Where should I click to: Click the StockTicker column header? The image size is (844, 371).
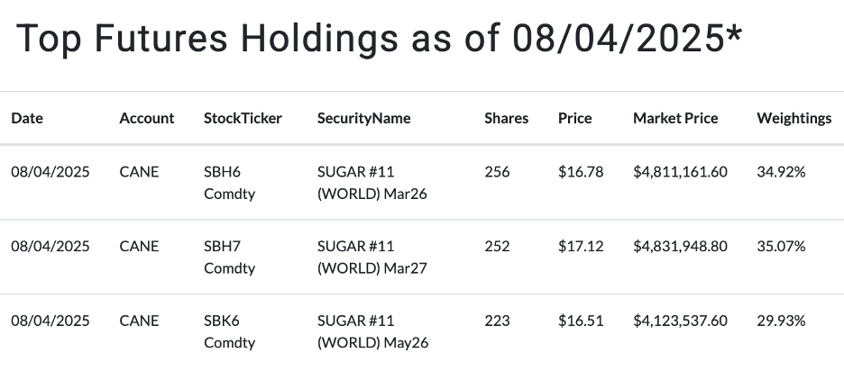243,118
